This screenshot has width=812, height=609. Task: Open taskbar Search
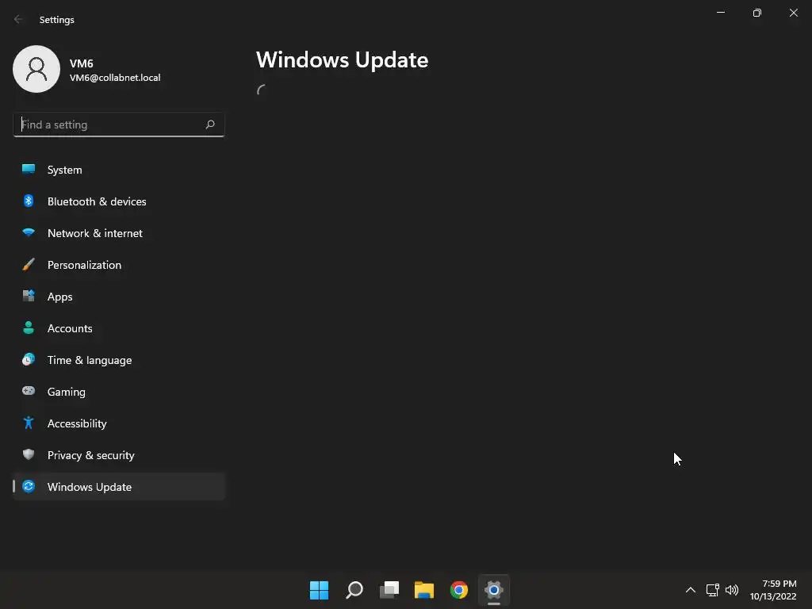tap(354, 590)
